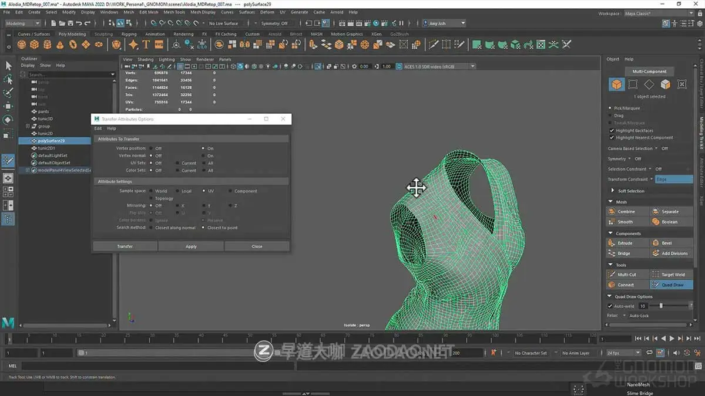Select the Quad Draw tool in Modeling Toolkit
This screenshot has height=396, width=705.
pyautogui.click(x=671, y=285)
